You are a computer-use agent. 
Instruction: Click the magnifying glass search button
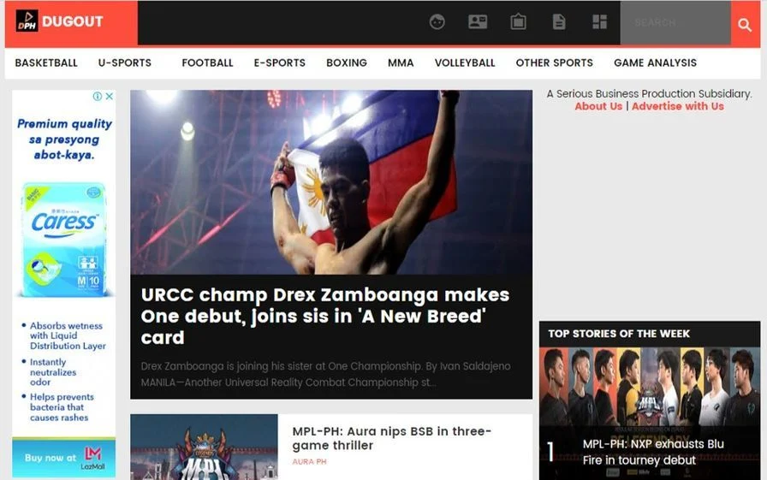[x=745, y=25]
